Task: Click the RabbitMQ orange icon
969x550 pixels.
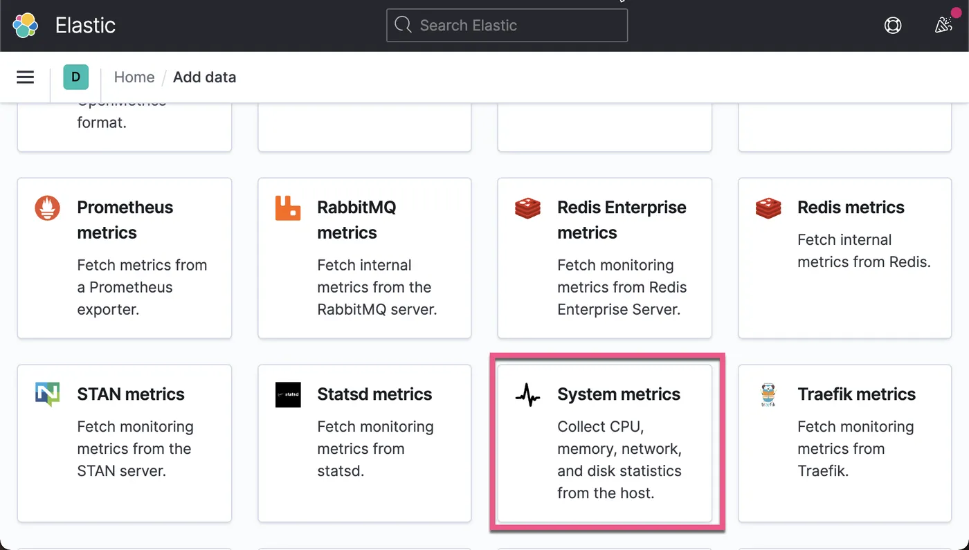Action: point(288,208)
